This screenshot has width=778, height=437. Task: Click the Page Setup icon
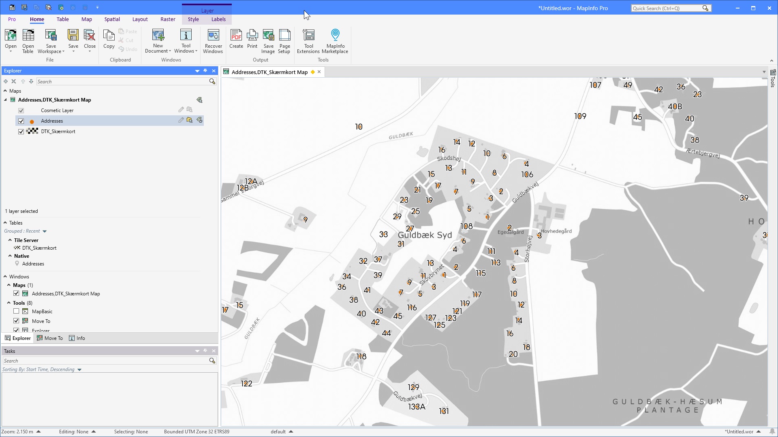point(284,35)
